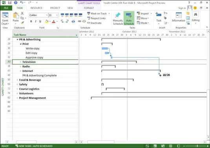The image size is (210, 148).
Task: Select the Write copy task row
Action: [46, 48]
